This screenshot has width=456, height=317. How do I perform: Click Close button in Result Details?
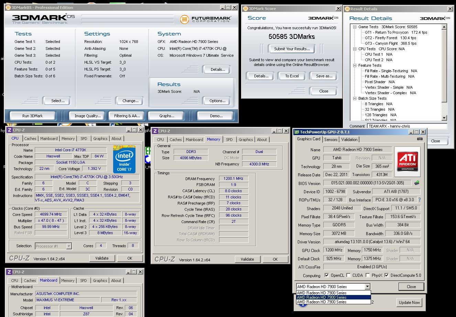[435, 141]
